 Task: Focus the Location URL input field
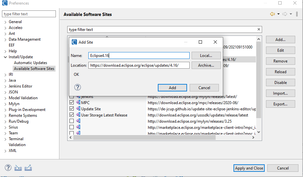[x=139, y=65]
